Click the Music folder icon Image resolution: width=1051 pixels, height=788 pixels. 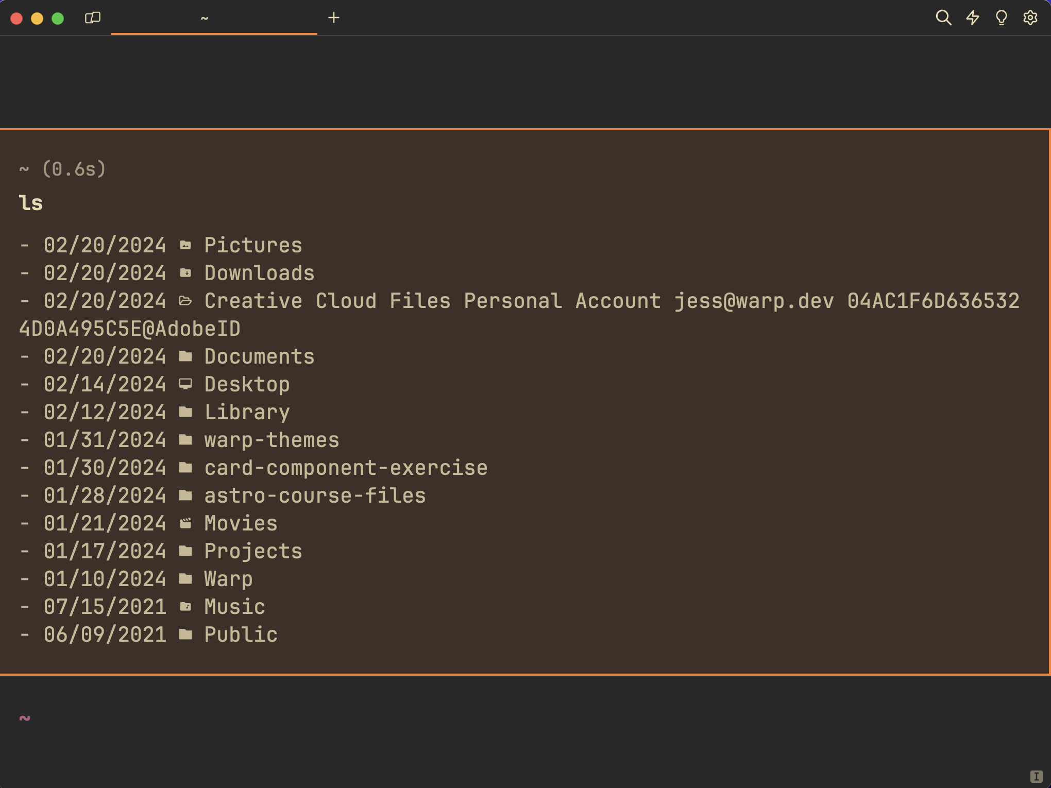[185, 607]
